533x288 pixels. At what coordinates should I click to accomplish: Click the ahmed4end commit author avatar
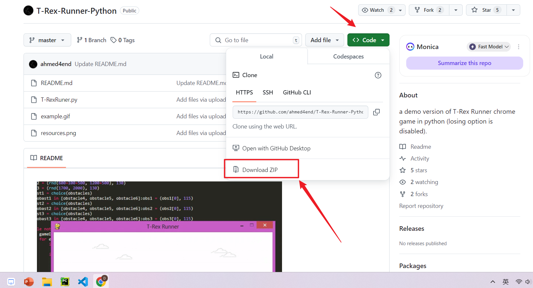[33, 64]
